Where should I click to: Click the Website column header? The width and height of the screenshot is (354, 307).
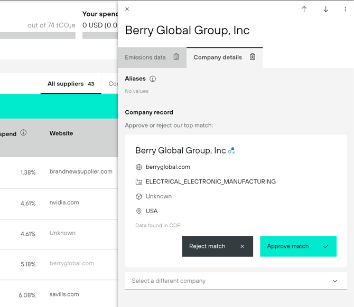[61, 133]
